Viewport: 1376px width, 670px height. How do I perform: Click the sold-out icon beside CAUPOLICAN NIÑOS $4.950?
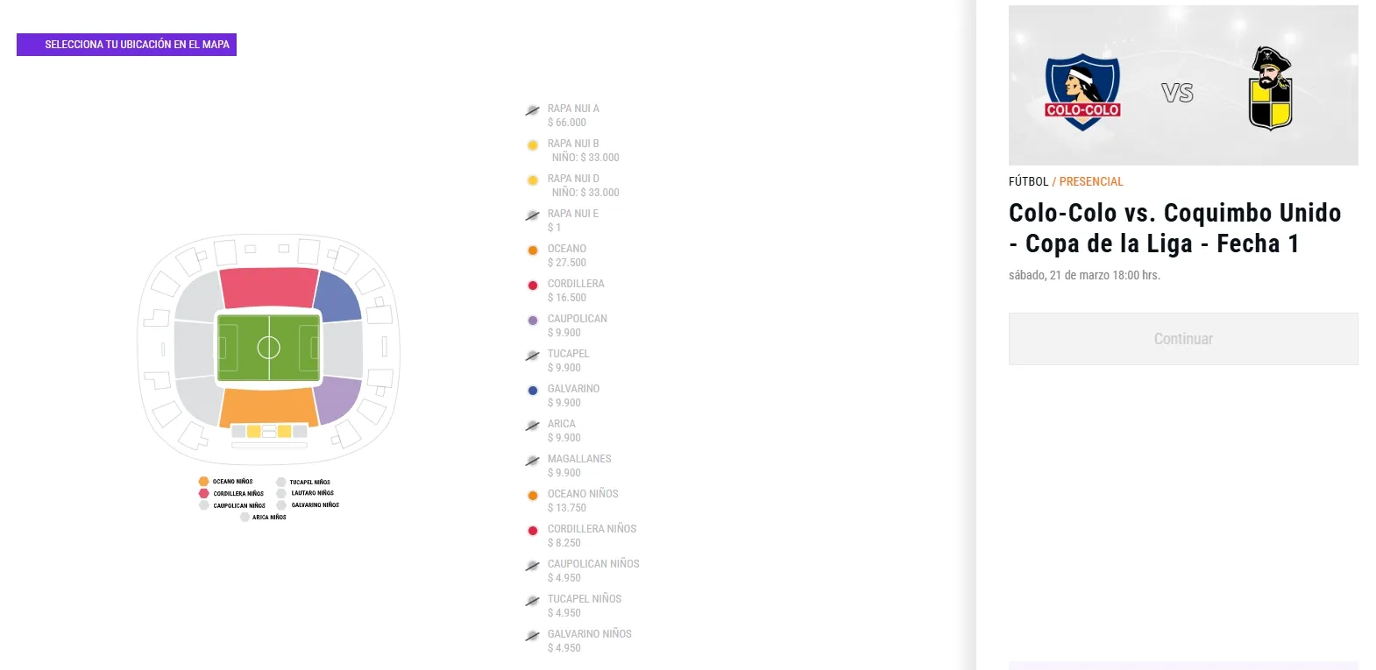532,566
